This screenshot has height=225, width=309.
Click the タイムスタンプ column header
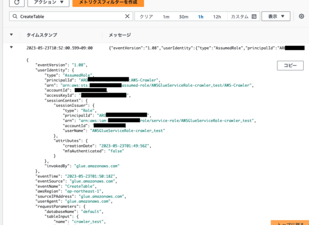click(42, 35)
